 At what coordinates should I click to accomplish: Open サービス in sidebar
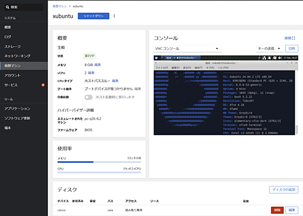click(x=24, y=85)
